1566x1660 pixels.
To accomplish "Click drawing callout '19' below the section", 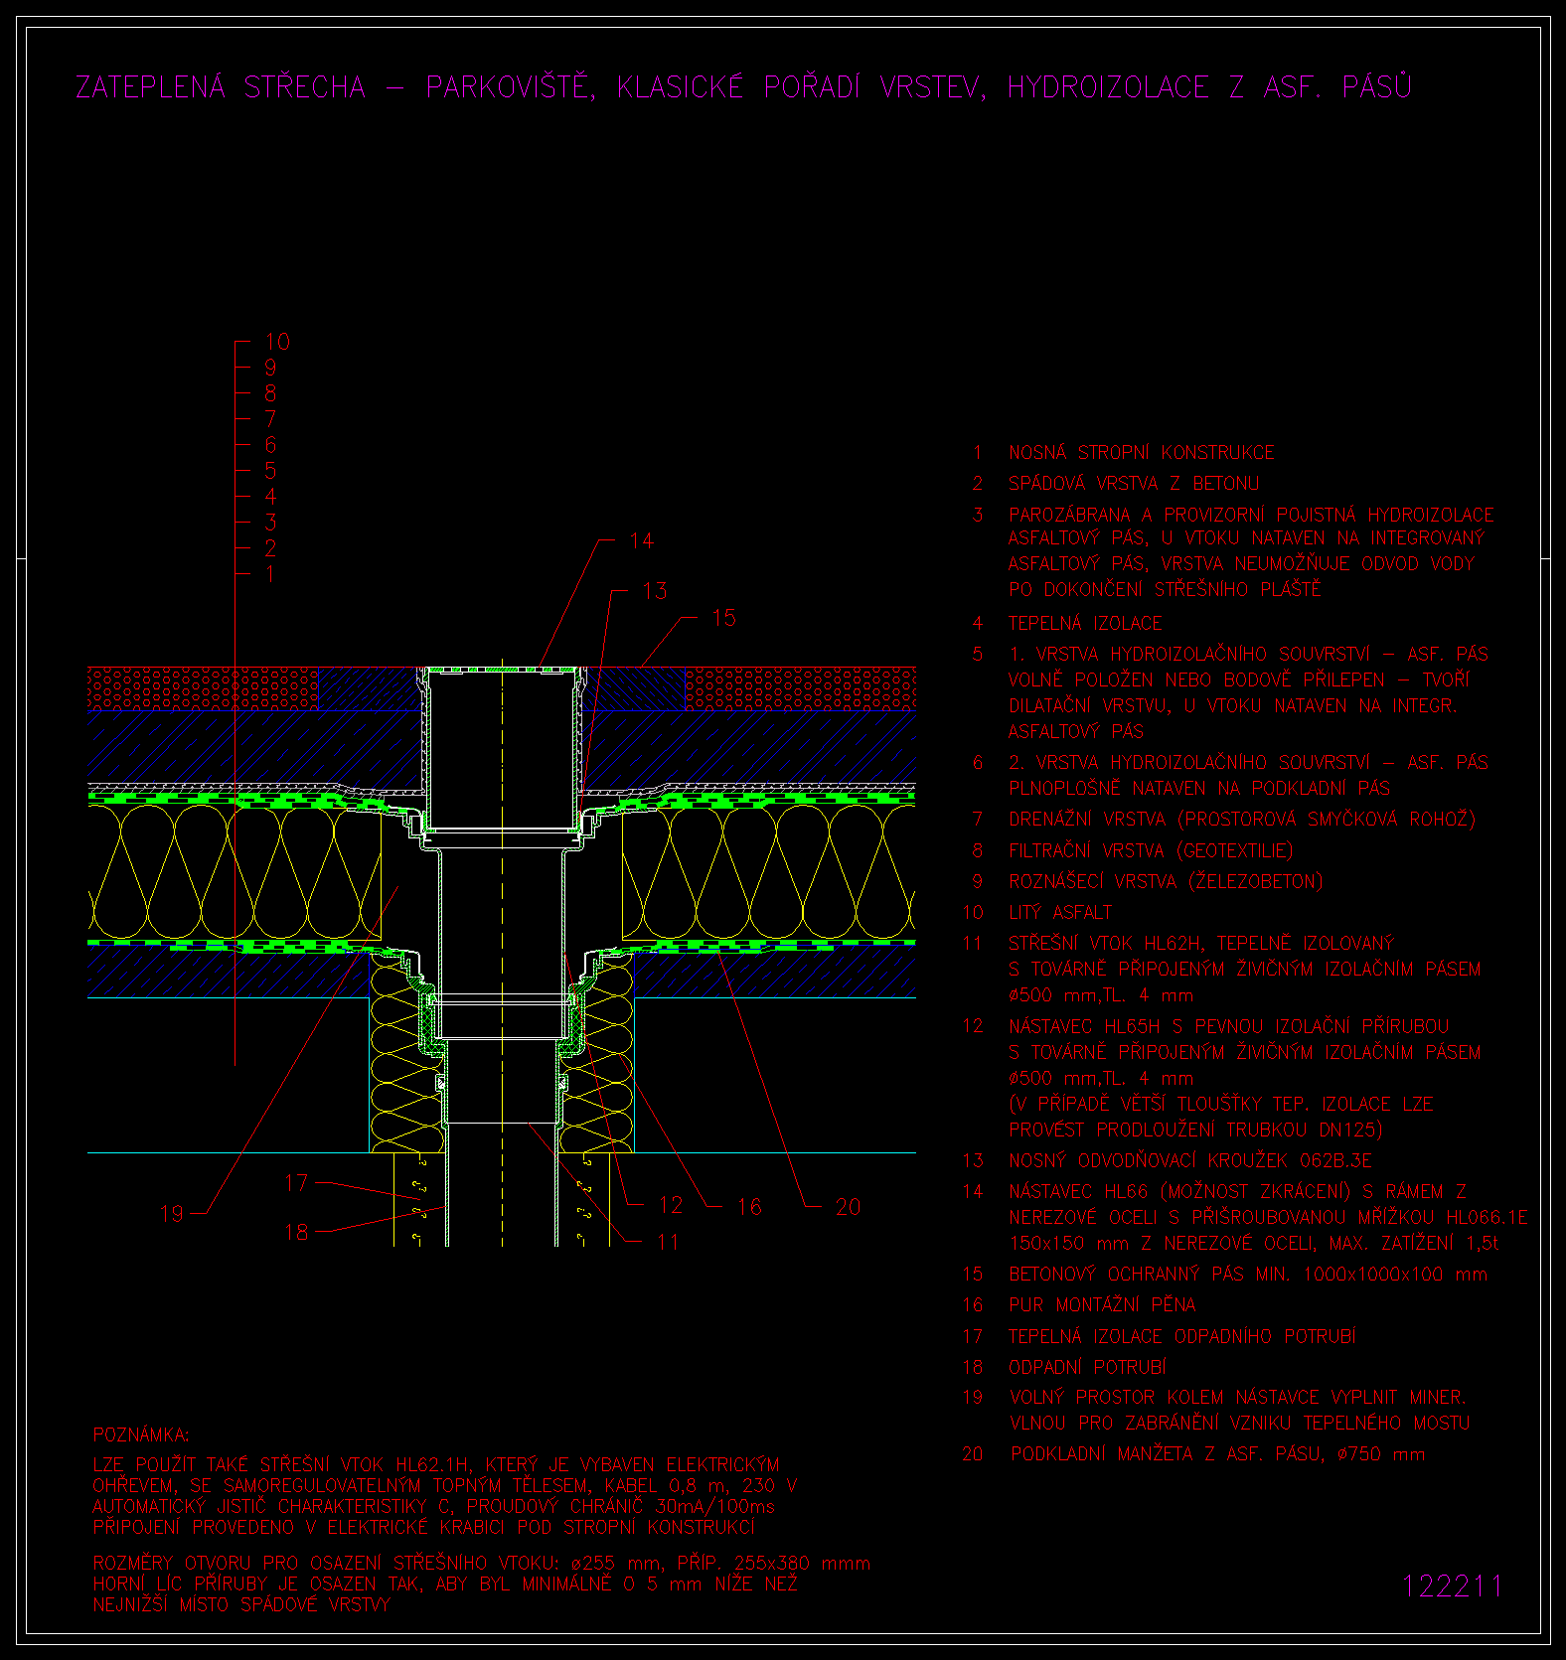I will pyautogui.click(x=172, y=1214).
